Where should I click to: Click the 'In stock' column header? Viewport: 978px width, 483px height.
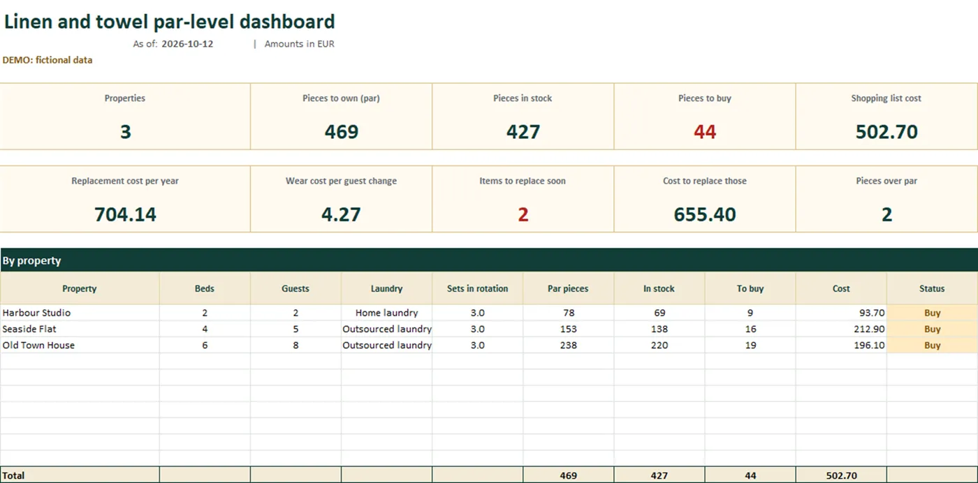659,288
